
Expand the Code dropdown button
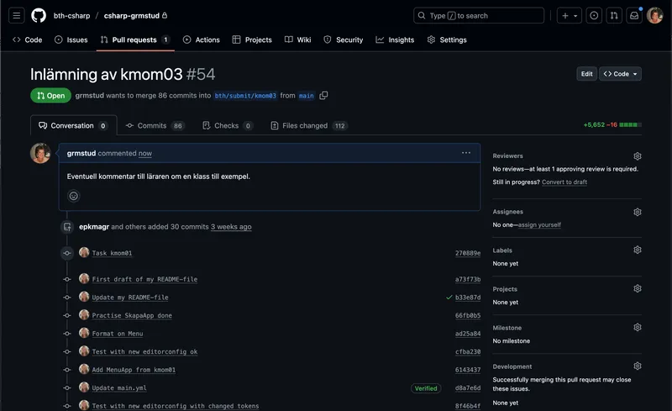click(x=621, y=74)
